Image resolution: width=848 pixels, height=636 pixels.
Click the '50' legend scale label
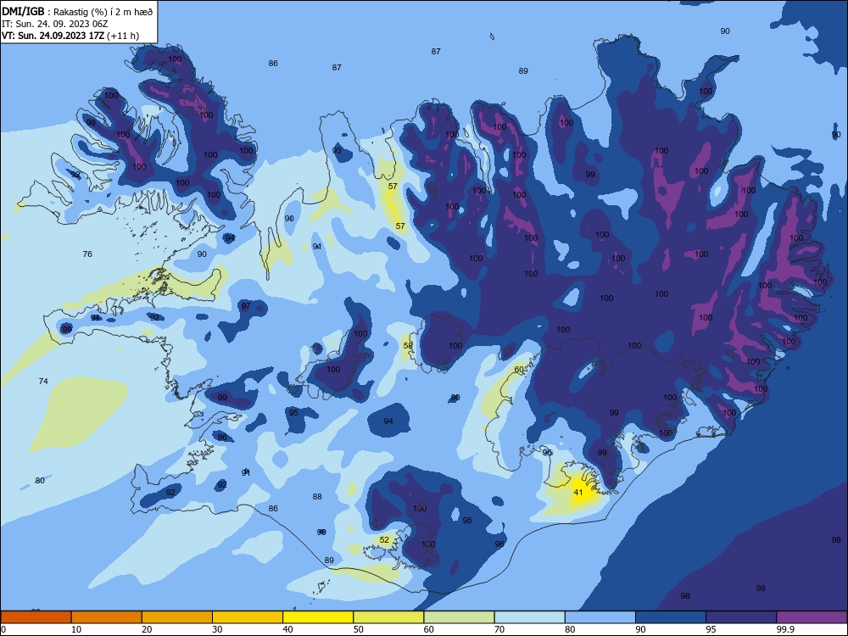coord(359,629)
